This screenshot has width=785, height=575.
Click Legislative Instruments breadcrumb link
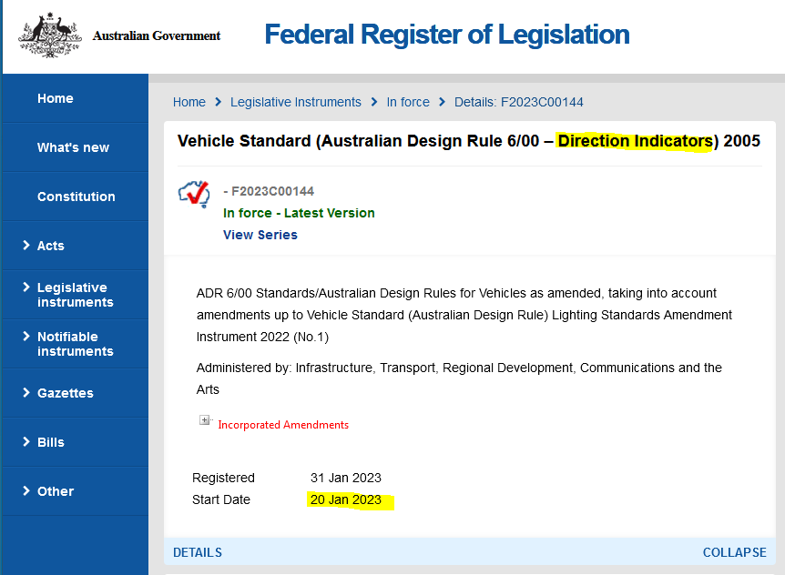(295, 102)
